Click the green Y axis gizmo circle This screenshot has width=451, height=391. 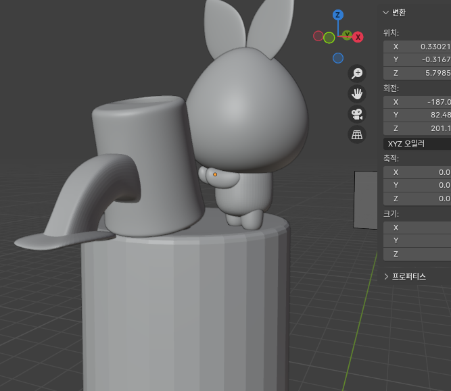(x=347, y=35)
